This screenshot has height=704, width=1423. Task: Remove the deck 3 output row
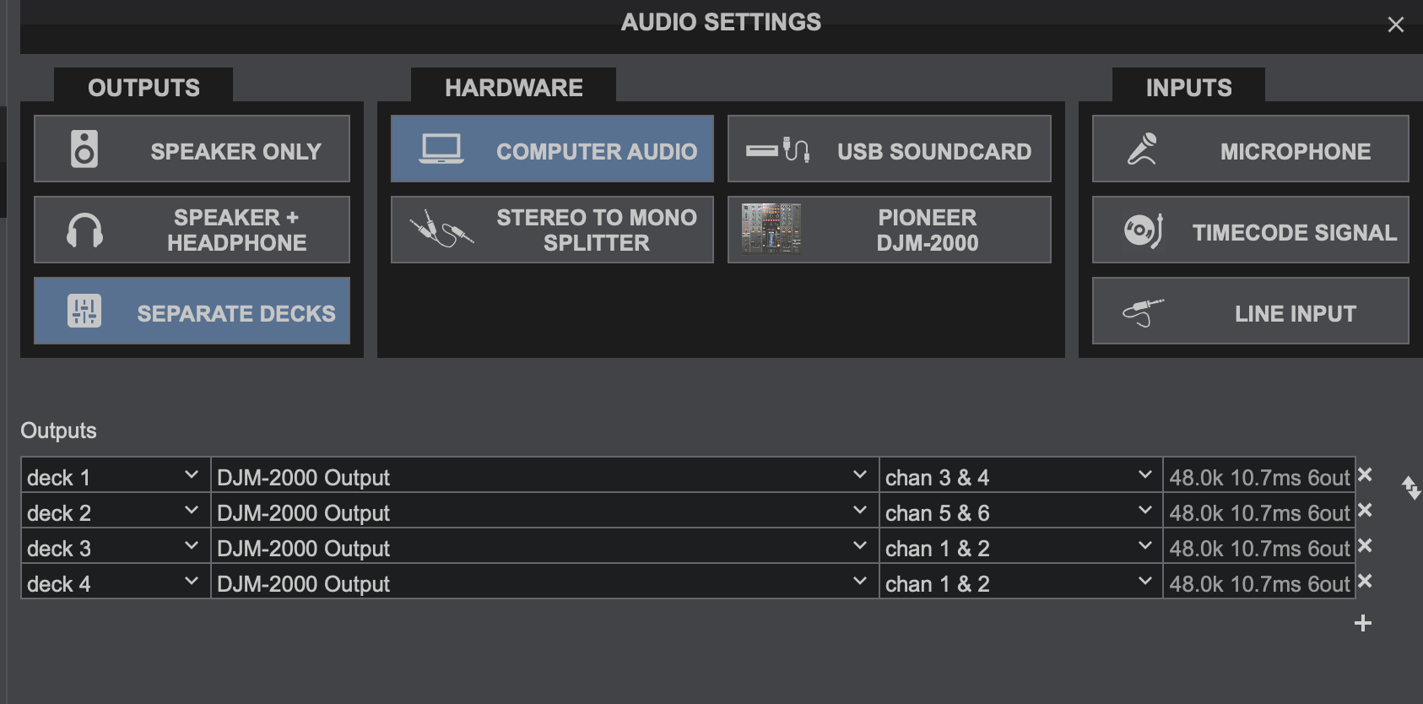(x=1365, y=546)
